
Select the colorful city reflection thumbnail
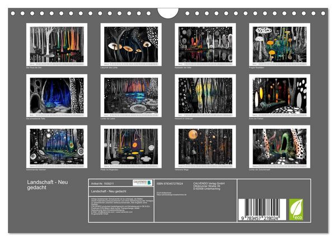pyautogui.click(x=206, y=45)
